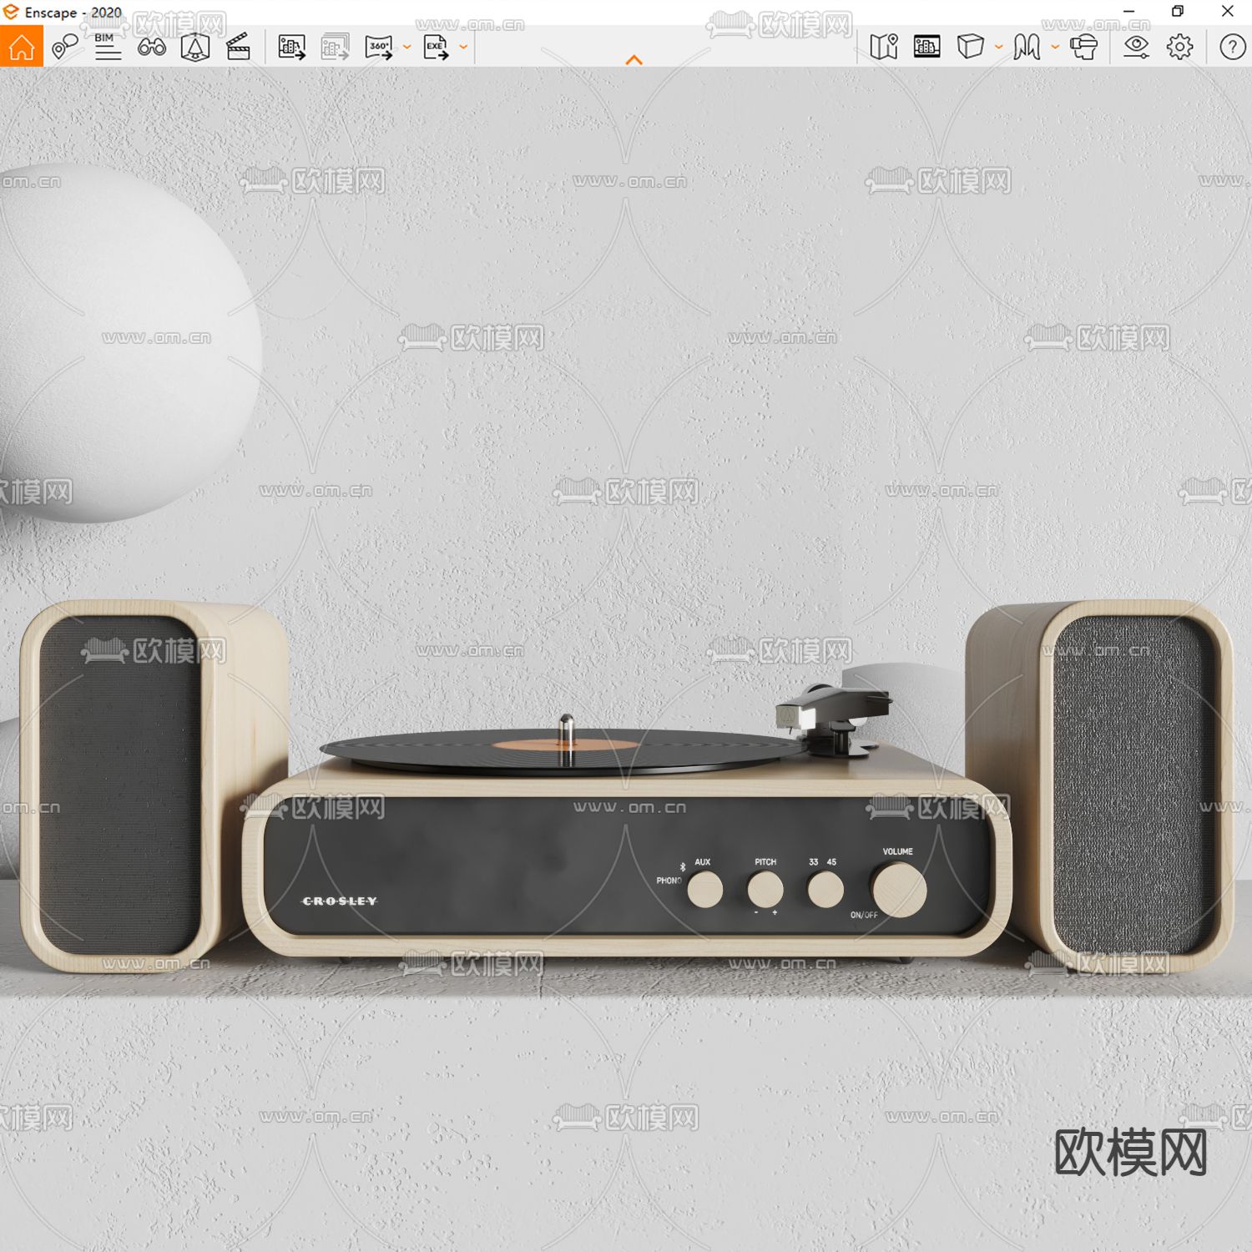Click the orange Enscape Home icon
1252x1252 pixels.
[x=22, y=47]
